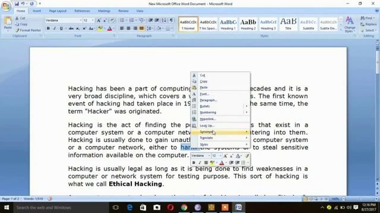Screen dimensions: 380x213
Task: Click Copy in the Clipboard group
Action: [21, 24]
